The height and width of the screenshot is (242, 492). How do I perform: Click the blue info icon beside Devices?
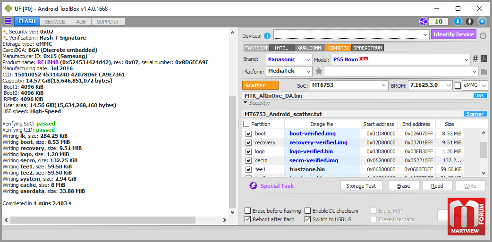(x=267, y=36)
